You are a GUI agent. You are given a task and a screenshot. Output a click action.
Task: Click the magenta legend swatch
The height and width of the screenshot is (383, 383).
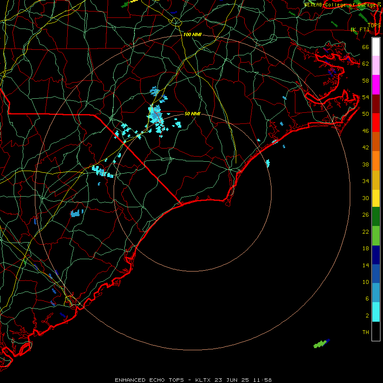(x=376, y=85)
